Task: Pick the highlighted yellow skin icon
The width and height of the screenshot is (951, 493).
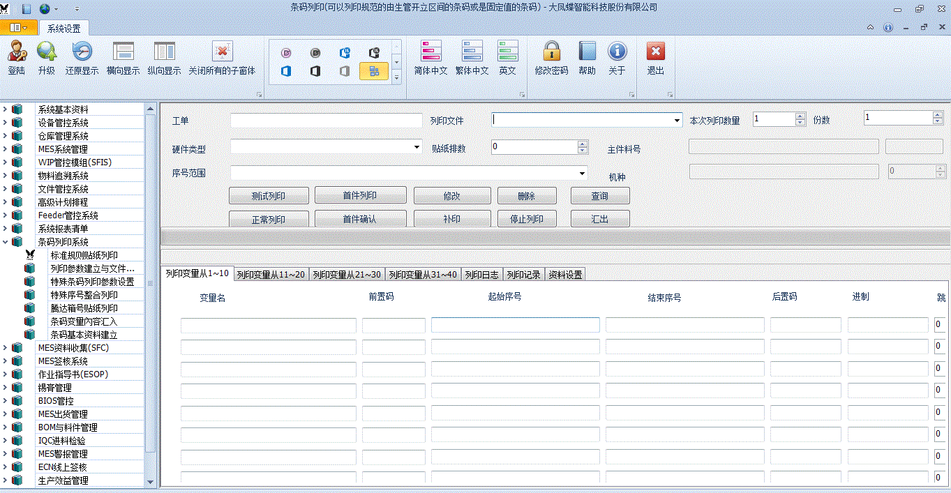Action: pyautogui.click(x=373, y=71)
